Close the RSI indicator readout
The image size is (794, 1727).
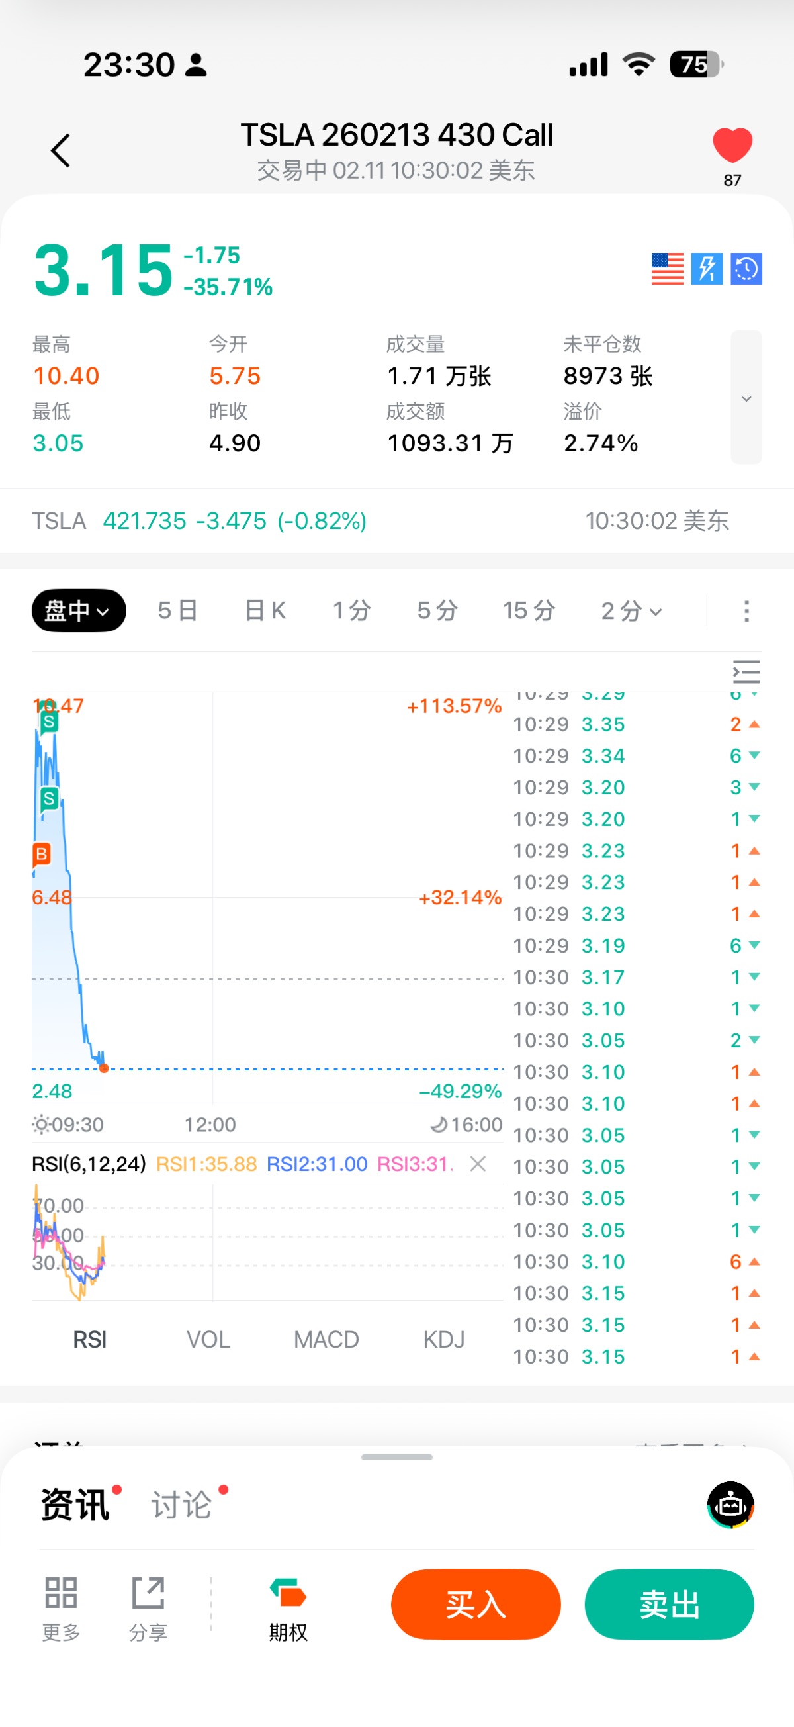[478, 1164]
